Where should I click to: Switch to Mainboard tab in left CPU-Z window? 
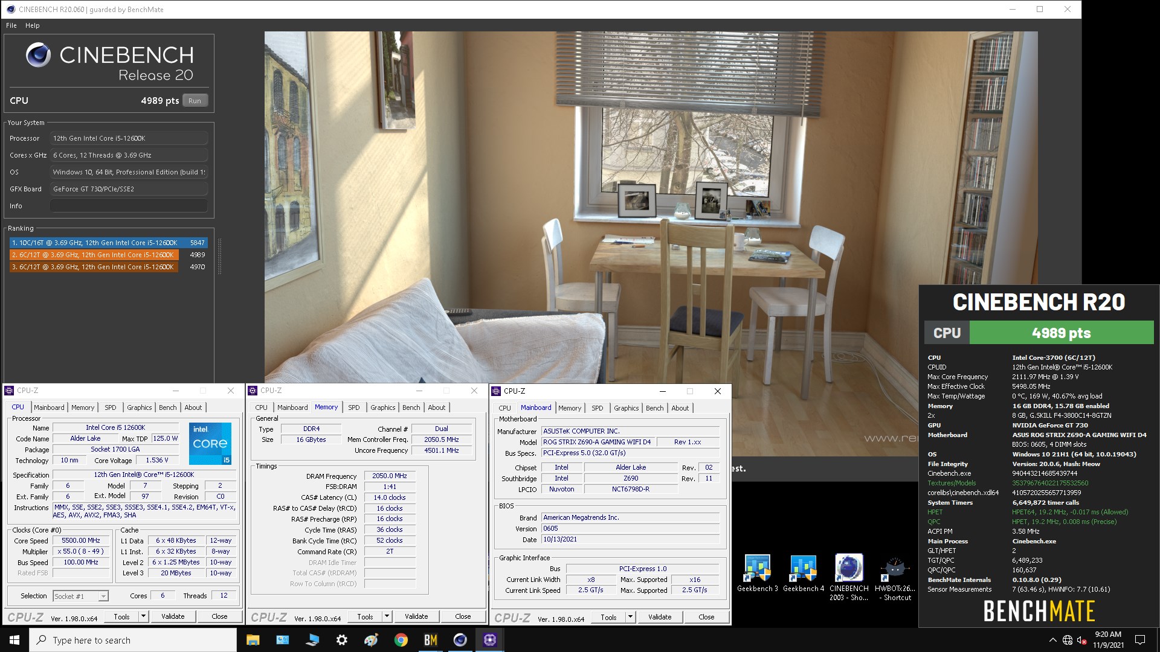pos(49,407)
